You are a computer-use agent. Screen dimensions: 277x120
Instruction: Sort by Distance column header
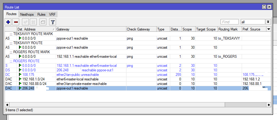tap(176, 29)
